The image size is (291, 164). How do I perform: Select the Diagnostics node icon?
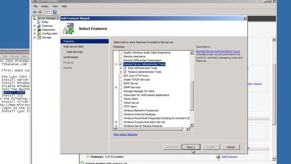pyautogui.click(x=39, y=30)
